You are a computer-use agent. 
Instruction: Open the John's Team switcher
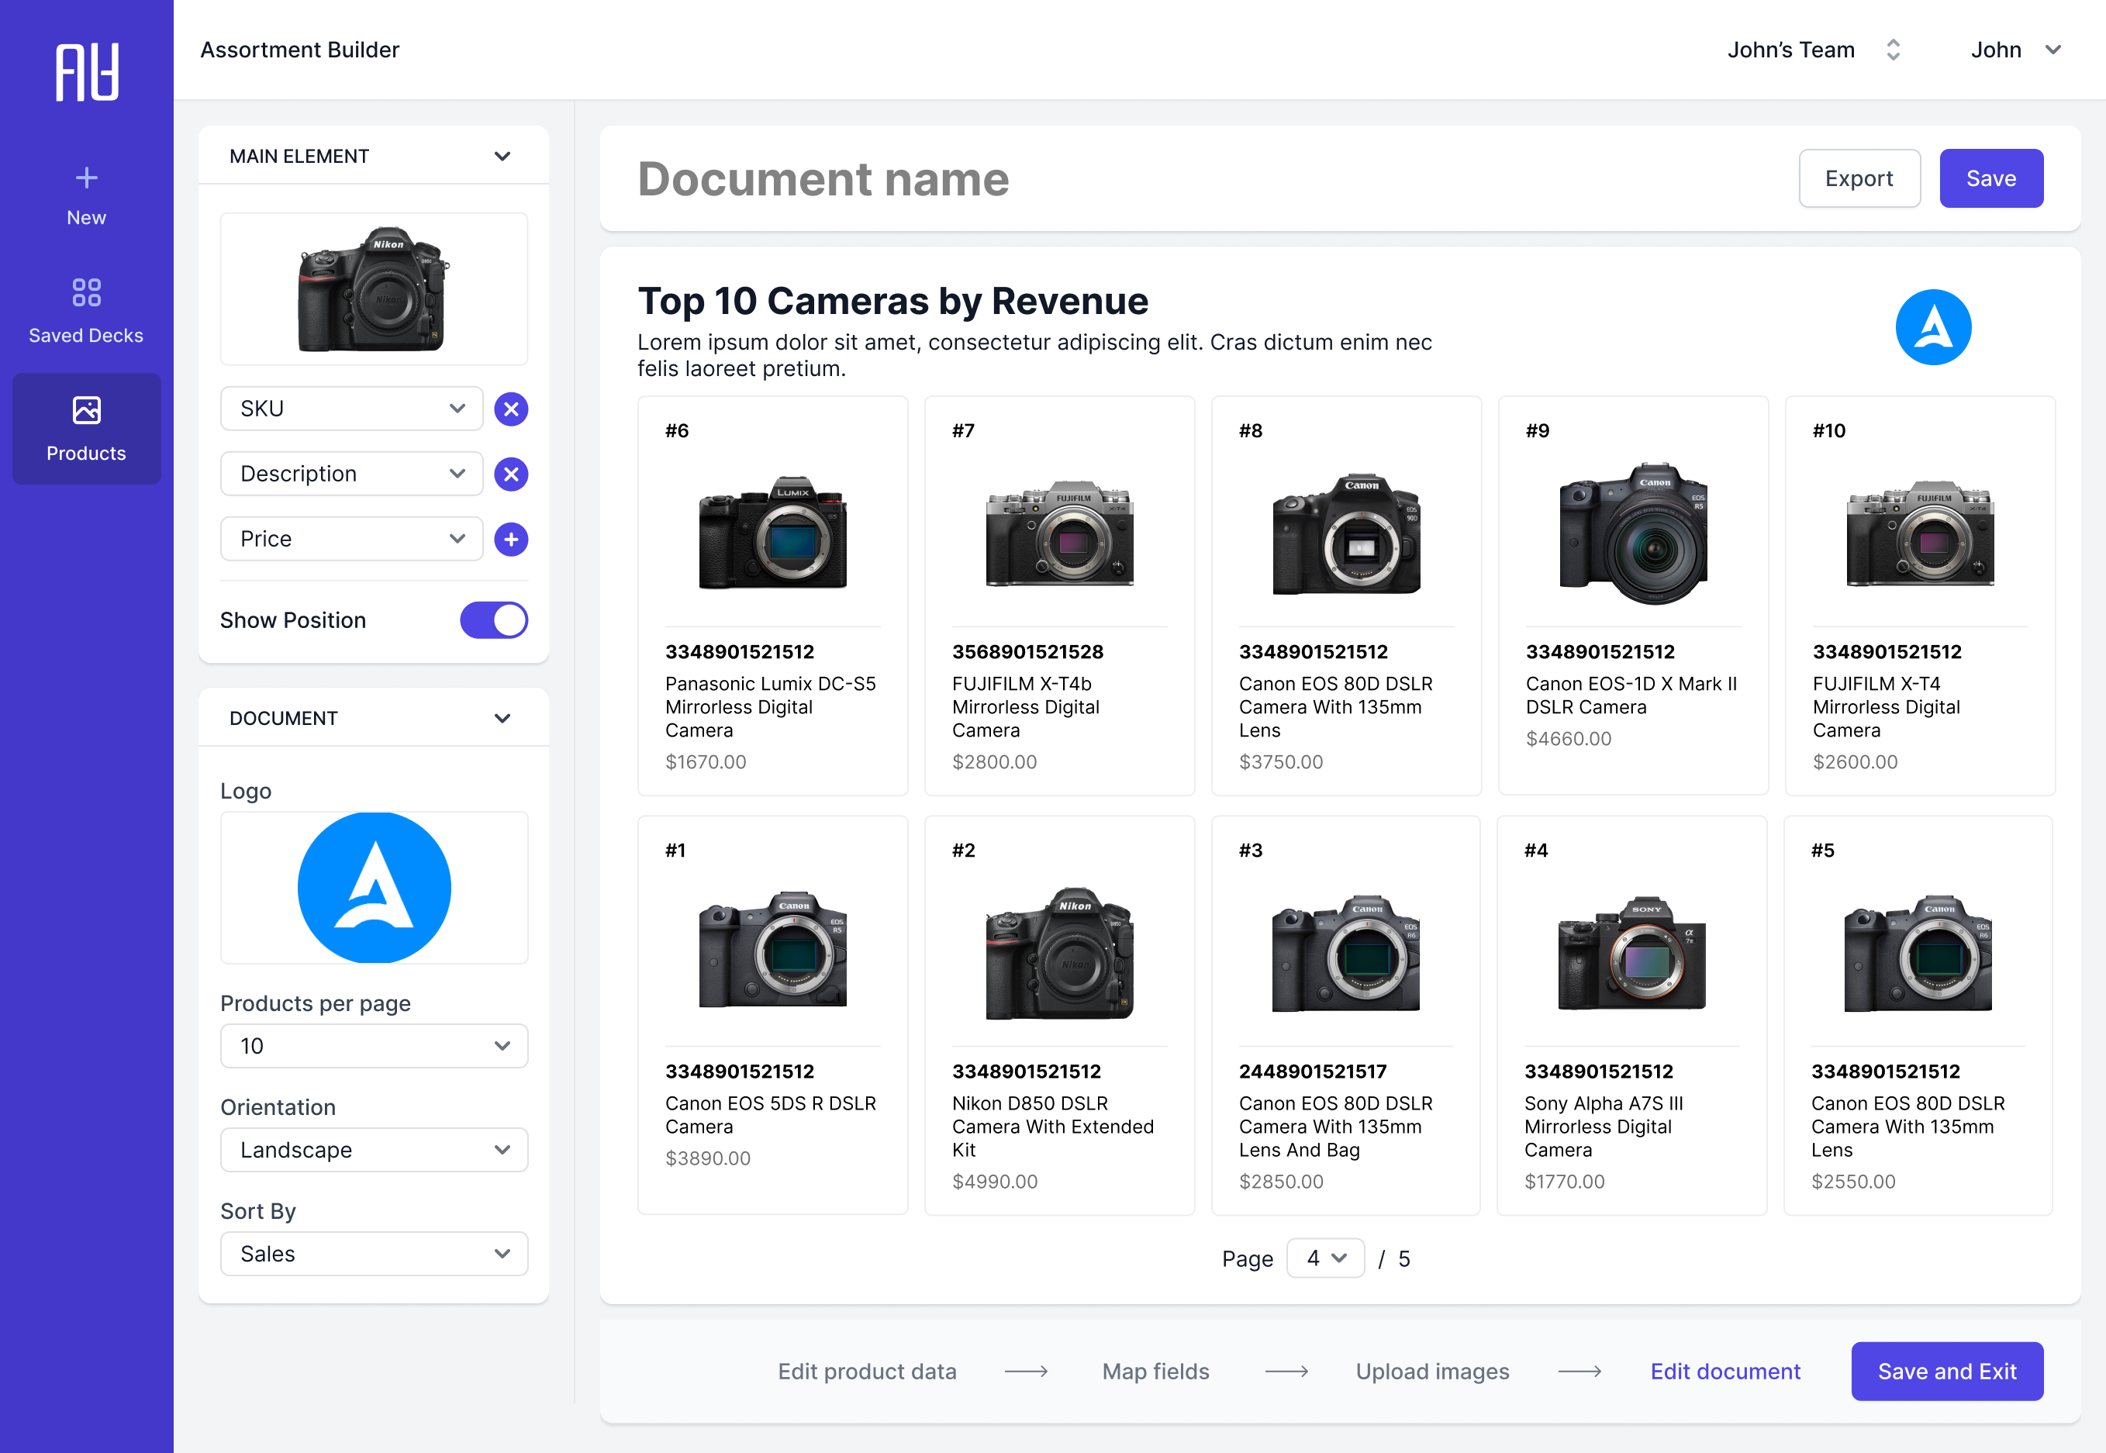1893,50
